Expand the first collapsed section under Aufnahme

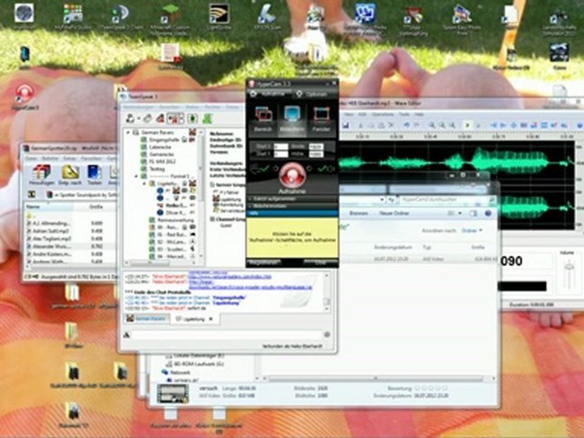click(292, 199)
